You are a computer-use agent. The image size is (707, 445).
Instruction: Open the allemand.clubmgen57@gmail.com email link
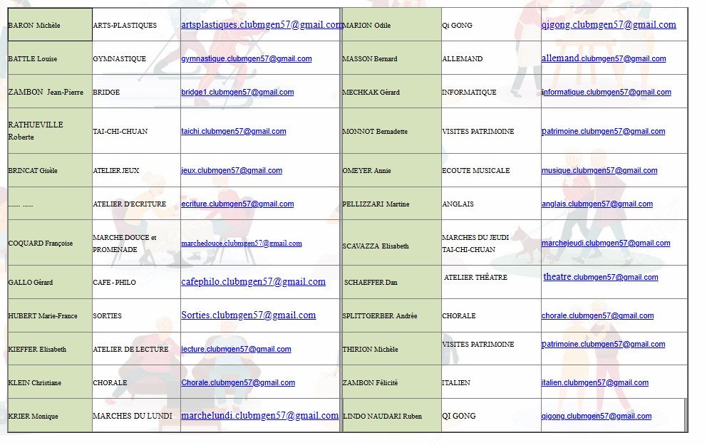click(x=604, y=58)
